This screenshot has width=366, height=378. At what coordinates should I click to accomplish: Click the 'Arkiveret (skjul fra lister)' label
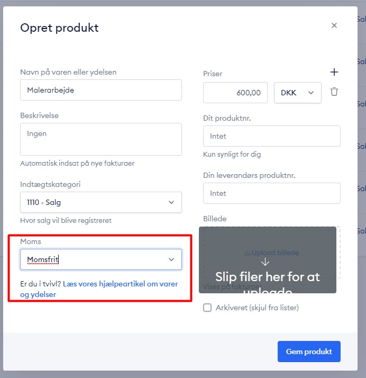(257, 308)
